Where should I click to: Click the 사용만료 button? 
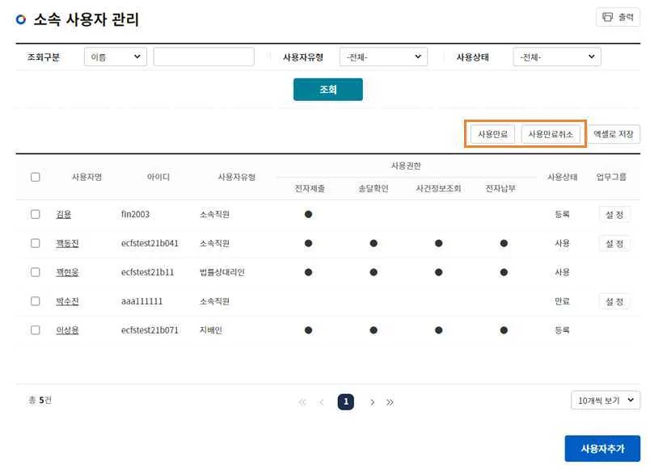click(x=492, y=134)
